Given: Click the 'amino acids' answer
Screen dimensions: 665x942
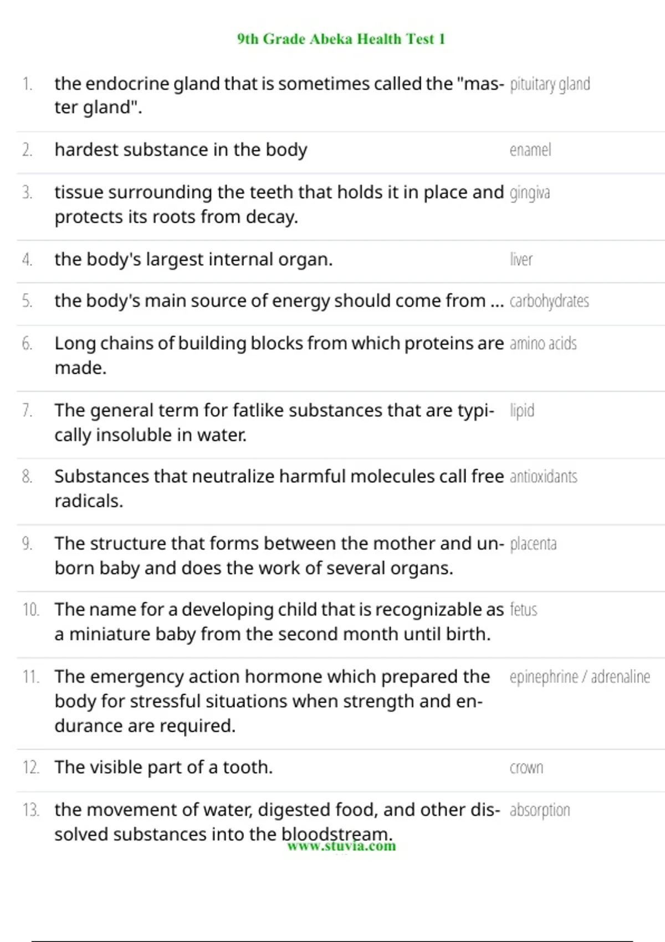Looking at the screenshot, I should point(543,344).
